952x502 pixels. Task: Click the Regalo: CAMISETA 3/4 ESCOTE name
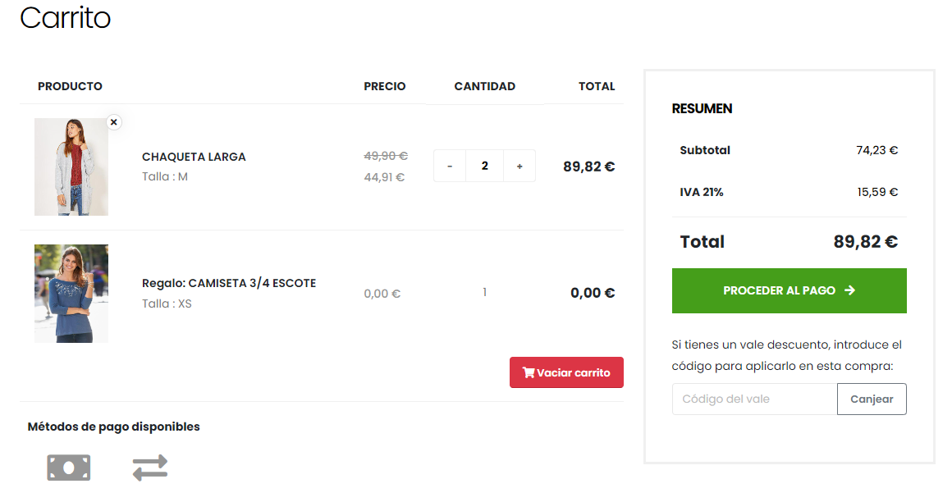click(x=229, y=283)
